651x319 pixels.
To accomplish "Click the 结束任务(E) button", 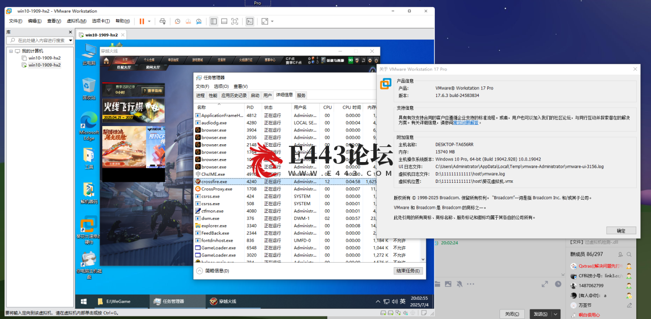I will [408, 271].
